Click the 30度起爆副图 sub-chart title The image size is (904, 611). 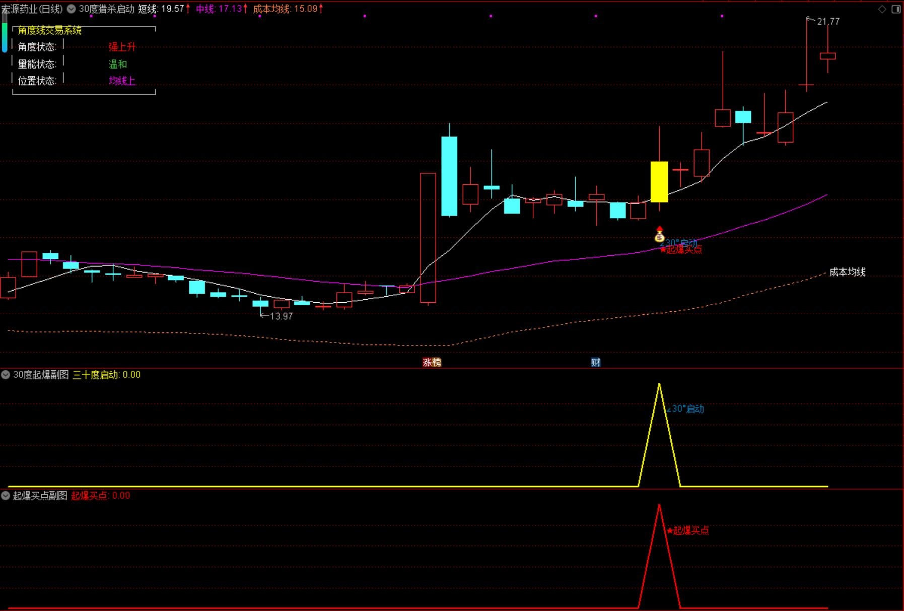coord(41,374)
